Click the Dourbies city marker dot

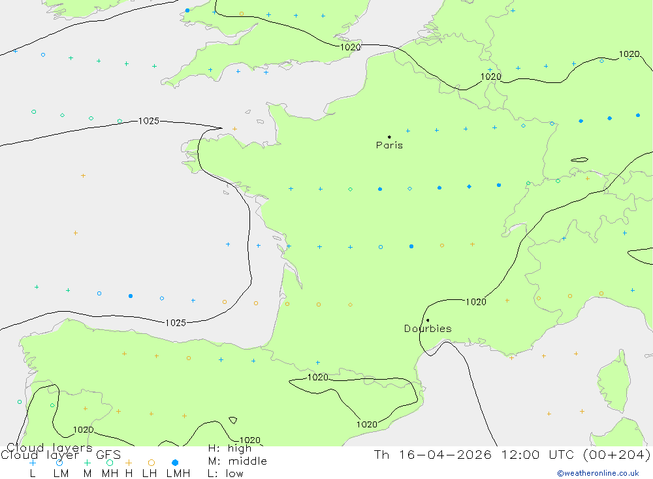tap(428, 320)
